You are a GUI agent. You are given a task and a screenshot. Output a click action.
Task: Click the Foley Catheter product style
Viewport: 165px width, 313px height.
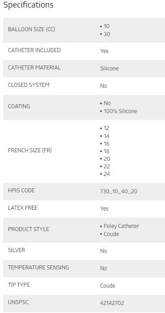[121, 226]
